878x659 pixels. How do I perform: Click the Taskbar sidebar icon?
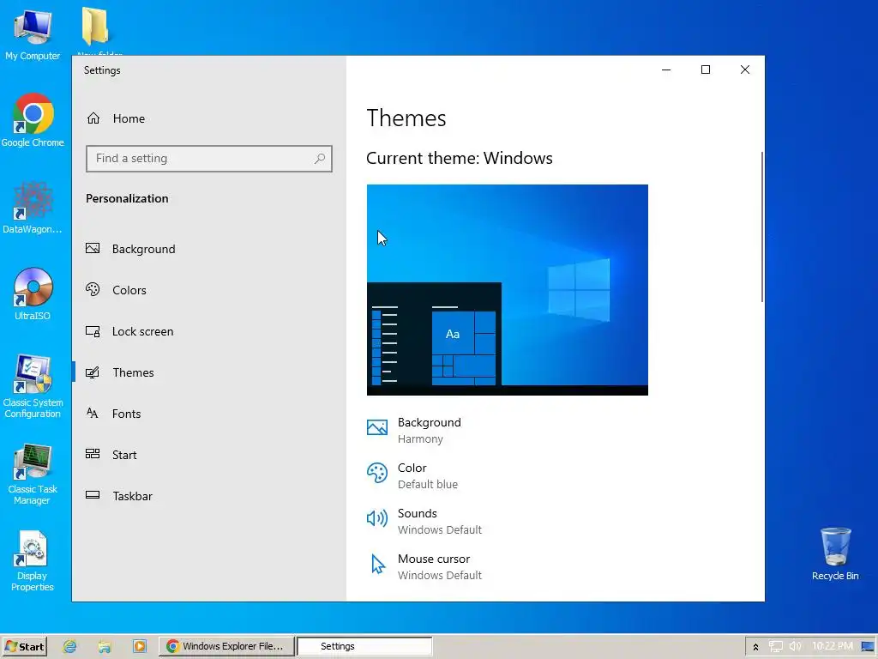pos(93,495)
